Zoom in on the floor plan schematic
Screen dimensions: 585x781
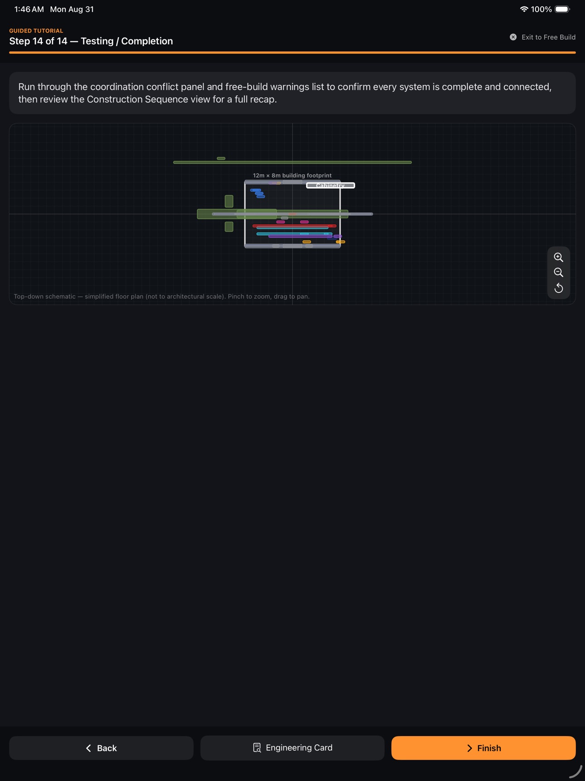558,257
